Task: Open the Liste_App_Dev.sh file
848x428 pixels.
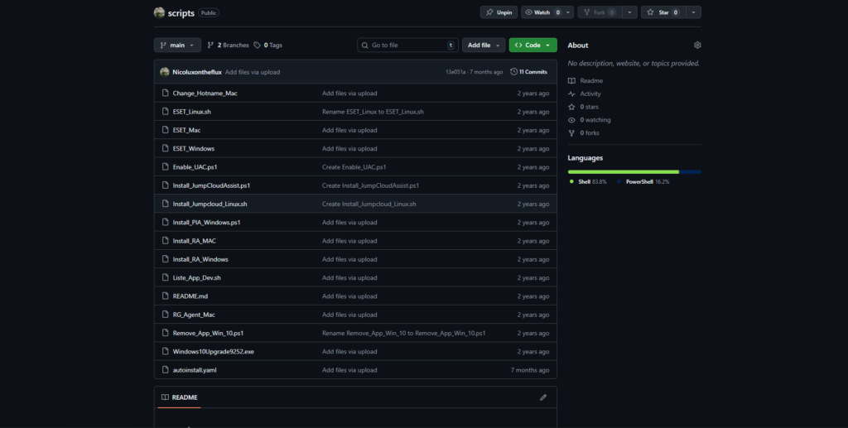Action: point(197,278)
